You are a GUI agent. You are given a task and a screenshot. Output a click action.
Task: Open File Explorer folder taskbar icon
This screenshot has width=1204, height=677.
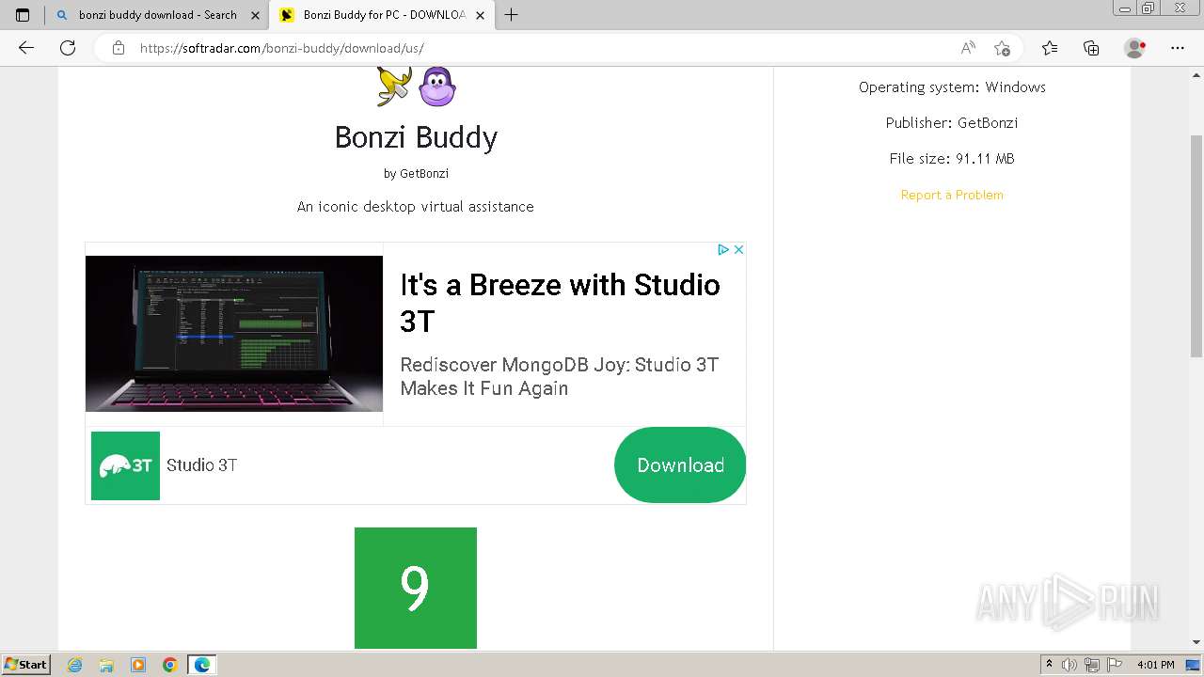[x=106, y=665]
